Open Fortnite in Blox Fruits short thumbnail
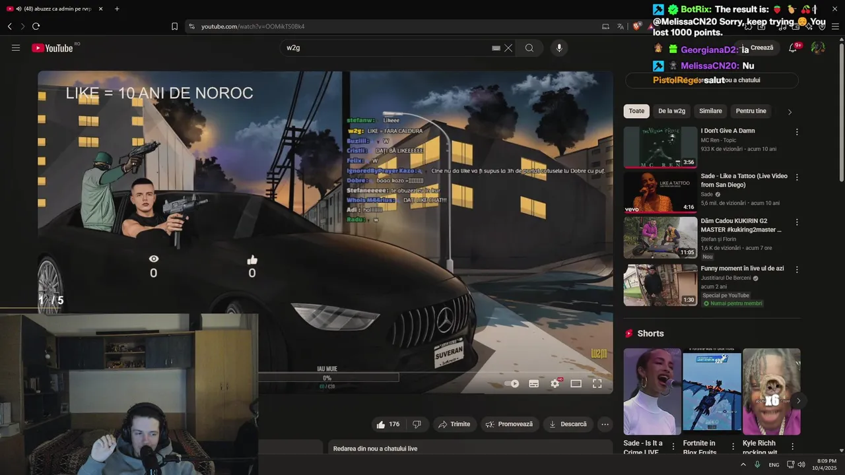The height and width of the screenshot is (475, 845). [x=712, y=392]
